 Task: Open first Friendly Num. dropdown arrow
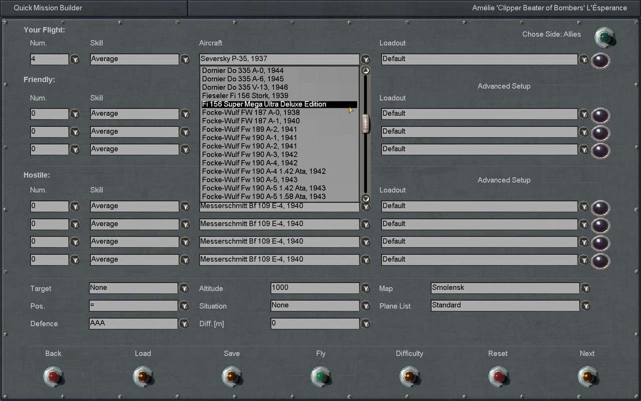[75, 114]
